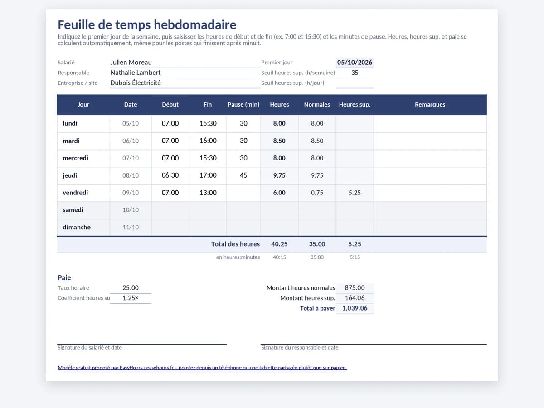Select the Paie section heading
This screenshot has height=408, width=544.
point(64,278)
